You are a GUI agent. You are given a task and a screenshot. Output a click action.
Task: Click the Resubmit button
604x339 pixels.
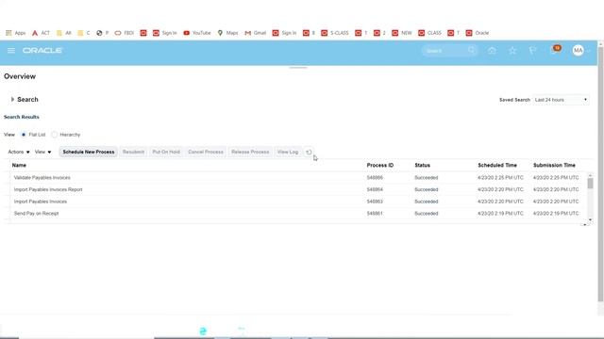pos(133,152)
